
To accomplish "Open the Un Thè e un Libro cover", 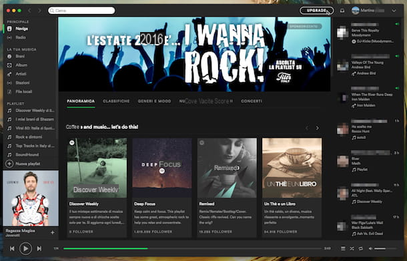I will coord(292,168).
